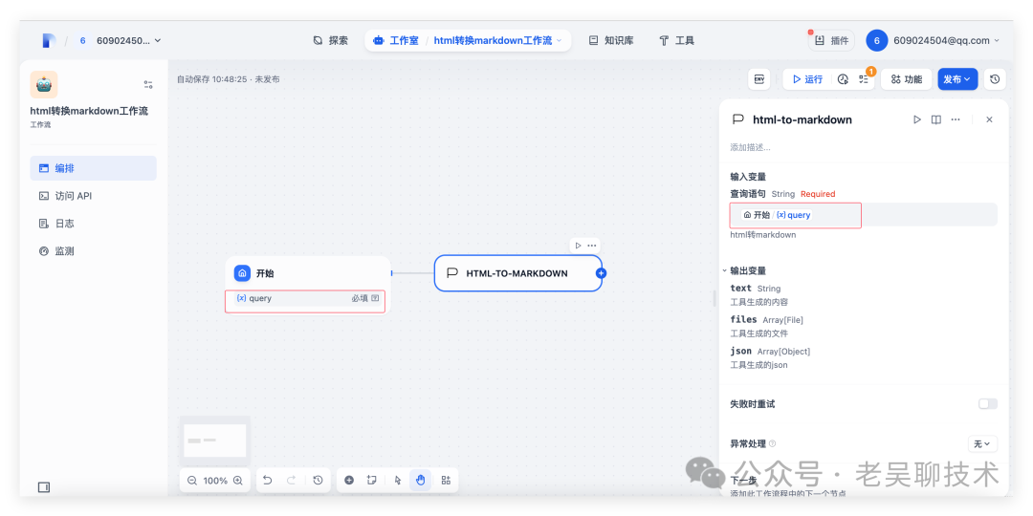Open the 发布 publish dropdown
This screenshot has height=516, width=1033.
[x=957, y=79]
